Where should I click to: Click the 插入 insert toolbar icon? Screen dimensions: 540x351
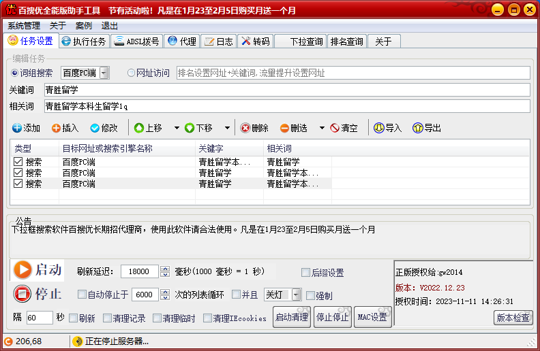(x=56, y=128)
